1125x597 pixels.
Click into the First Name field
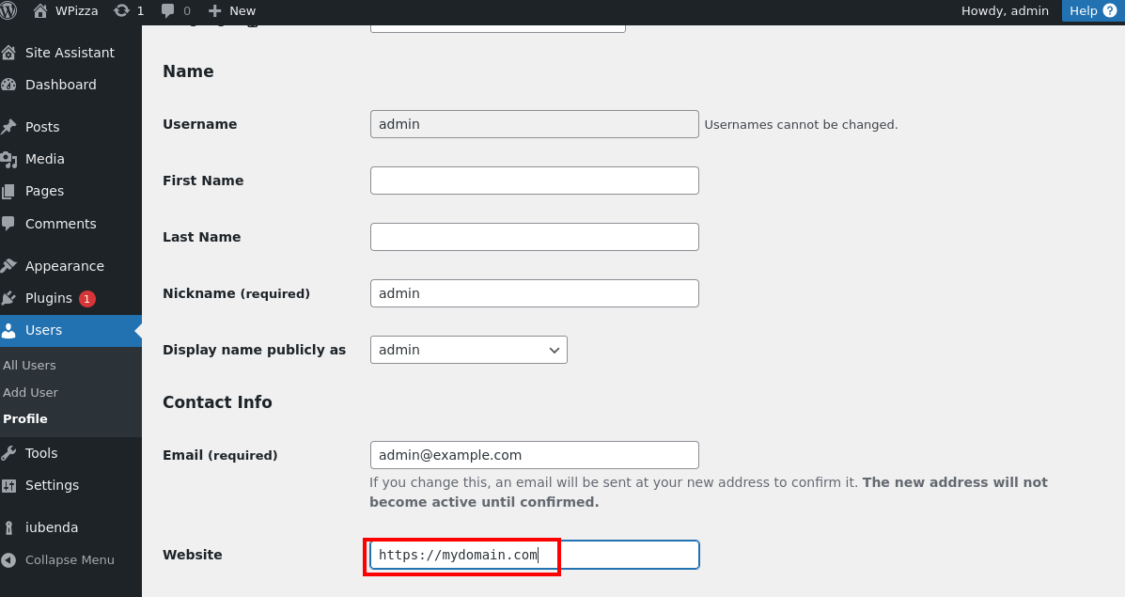pyautogui.click(x=534, y=181)
